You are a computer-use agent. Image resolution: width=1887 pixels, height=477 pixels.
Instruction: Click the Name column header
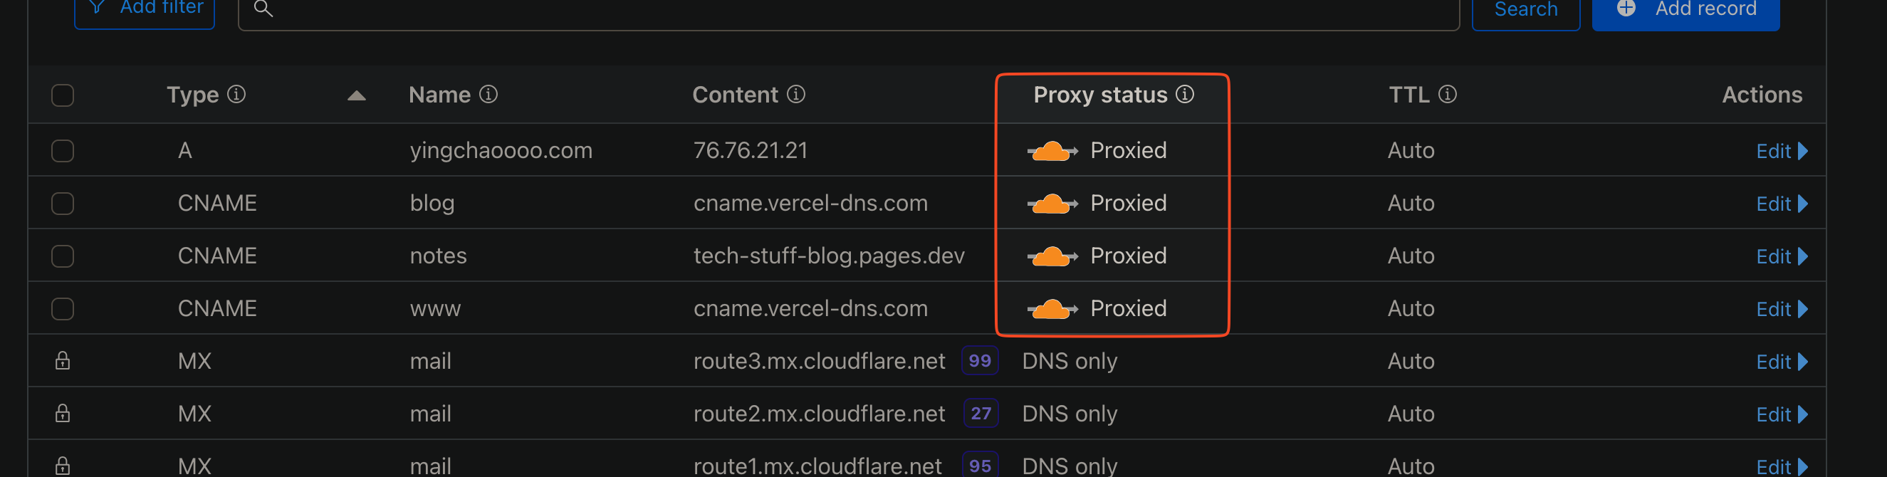tap(439, 95)
